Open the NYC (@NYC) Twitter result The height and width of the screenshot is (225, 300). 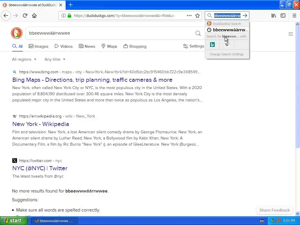coord(40,168)
